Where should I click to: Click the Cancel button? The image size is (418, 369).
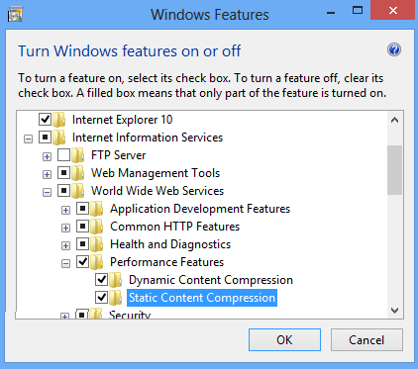tap(366, 339)
